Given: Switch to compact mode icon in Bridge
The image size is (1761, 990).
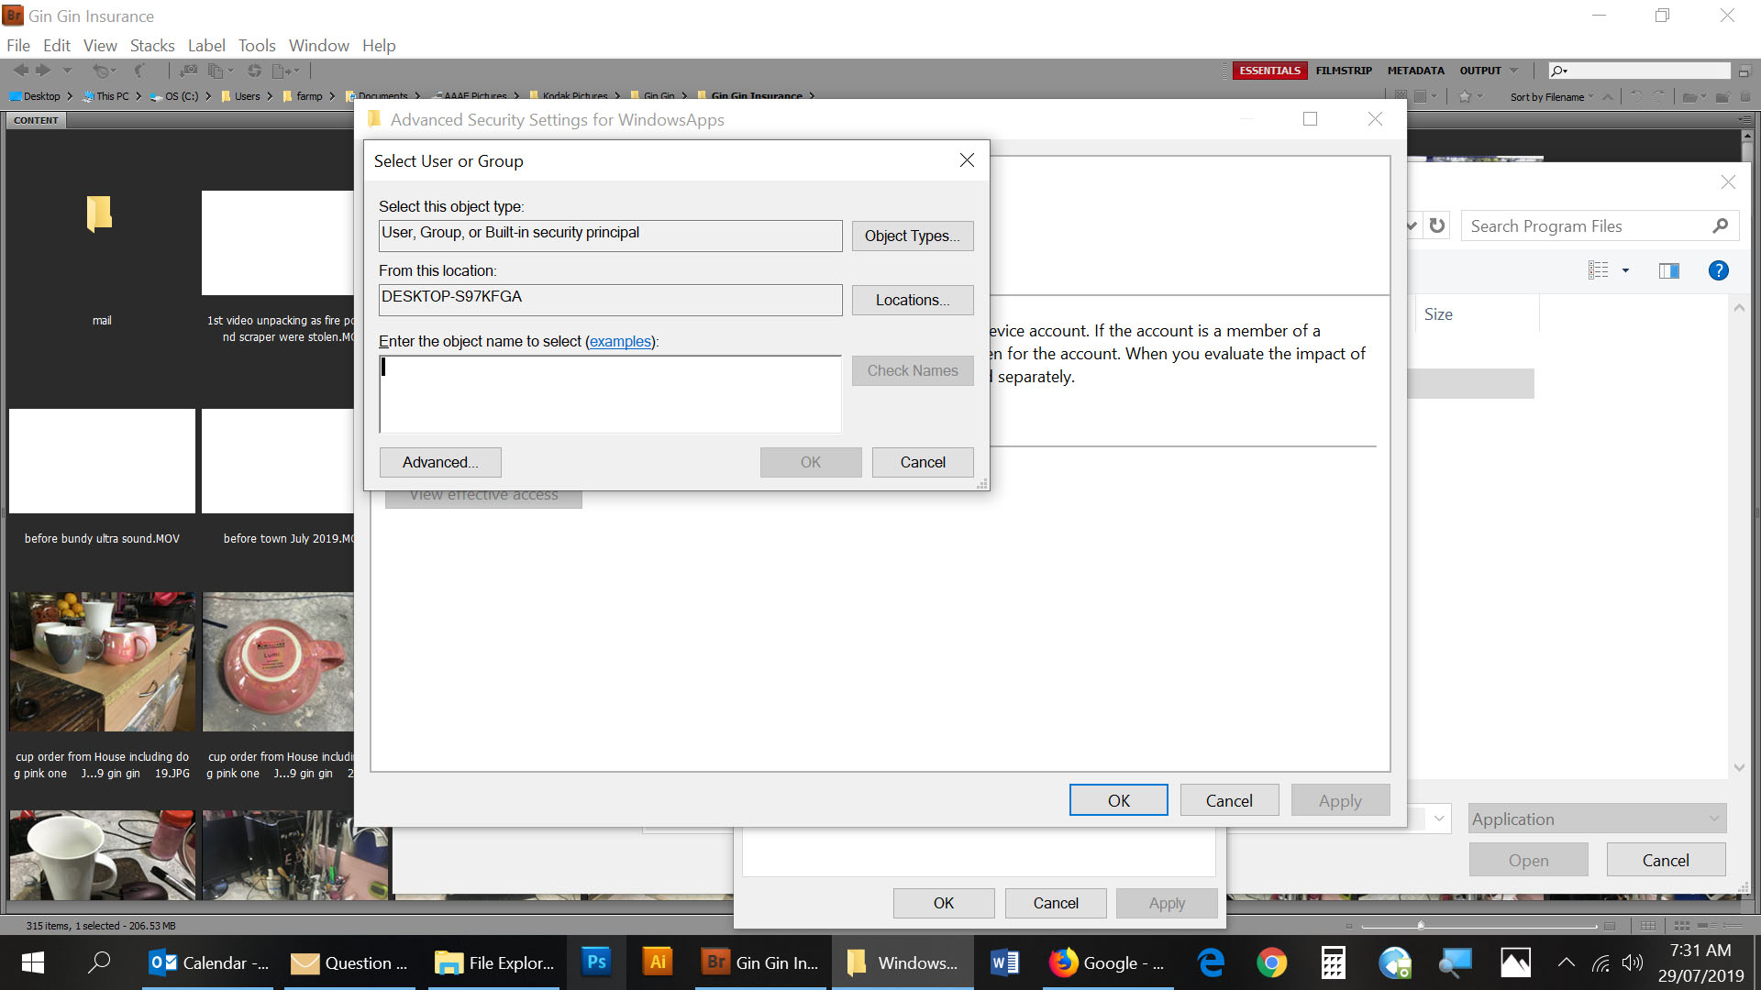Looking at the screenshot, I should tap(1744, 71).
